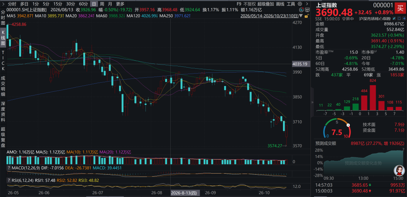Click the 218 green distribution bar
Image resolution: width=407 pixels, height=197 pixels.
[x=356, y=107]
